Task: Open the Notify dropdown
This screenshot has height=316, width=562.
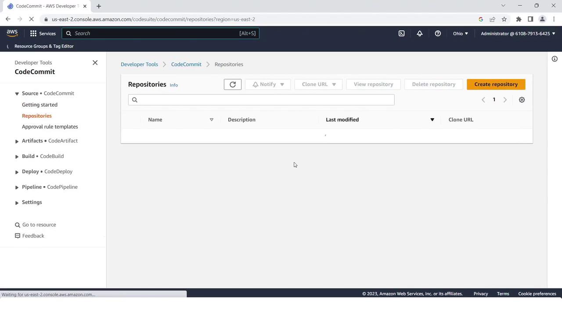Action: [268, 84]
